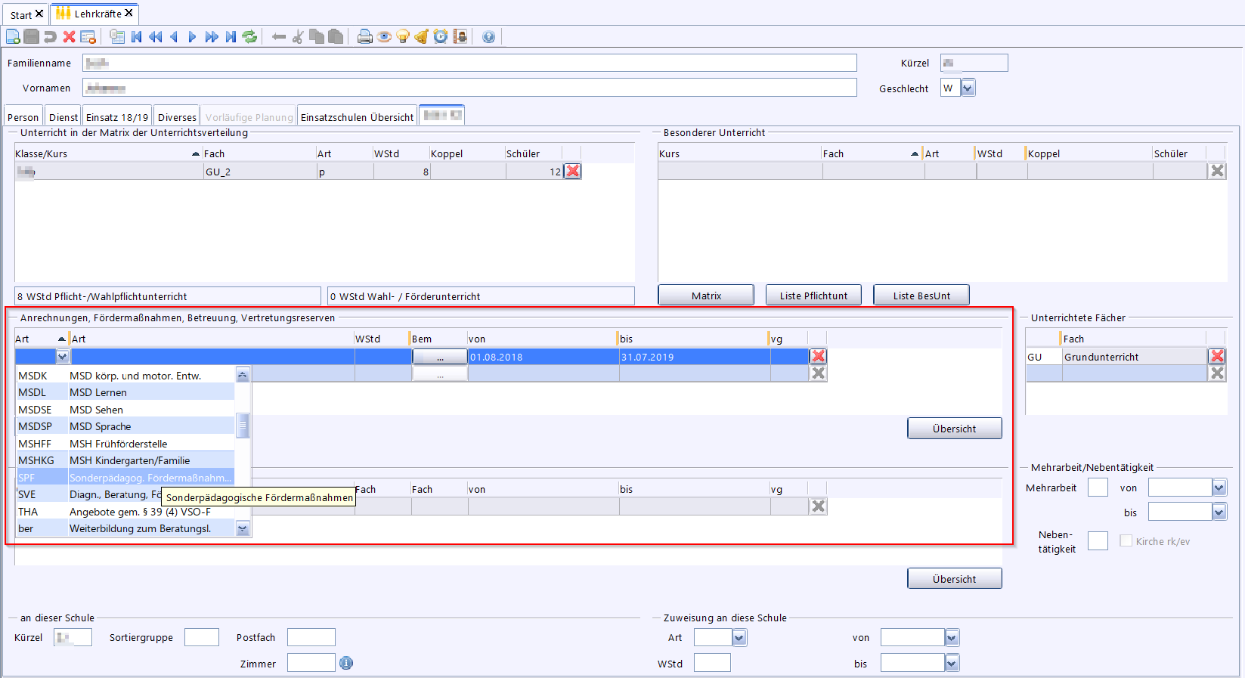Sort by Klasse/Kurs column header
The width and height of the screenshot is (1245, 678).
click(x=108, y=153)
